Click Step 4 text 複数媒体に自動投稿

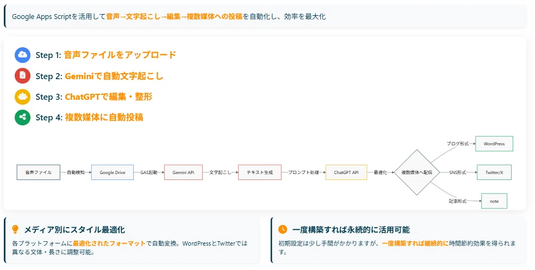click(x=104, y=118)
